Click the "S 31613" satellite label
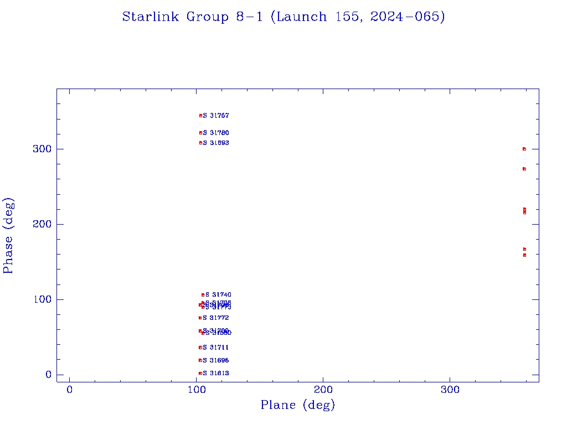The width and height of the screenshot is (567, 425). pos(216,373)
